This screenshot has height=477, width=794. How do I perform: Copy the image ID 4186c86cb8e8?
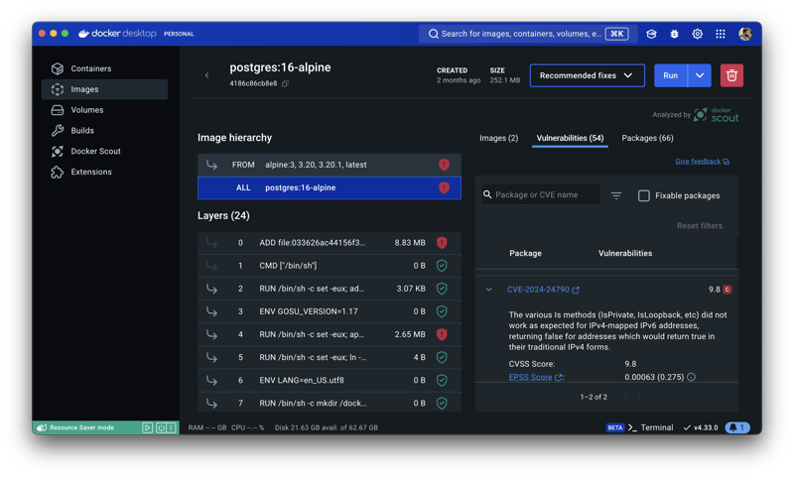click(285, 83)
